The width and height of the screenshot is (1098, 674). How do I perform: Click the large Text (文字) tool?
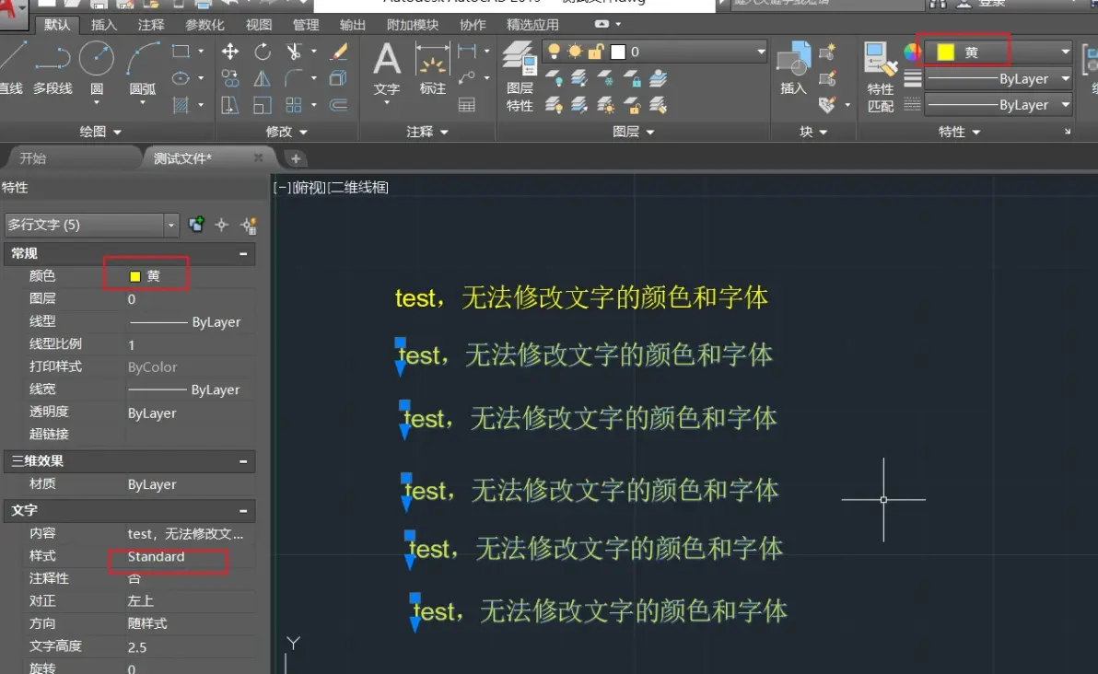tap(387, 68)
